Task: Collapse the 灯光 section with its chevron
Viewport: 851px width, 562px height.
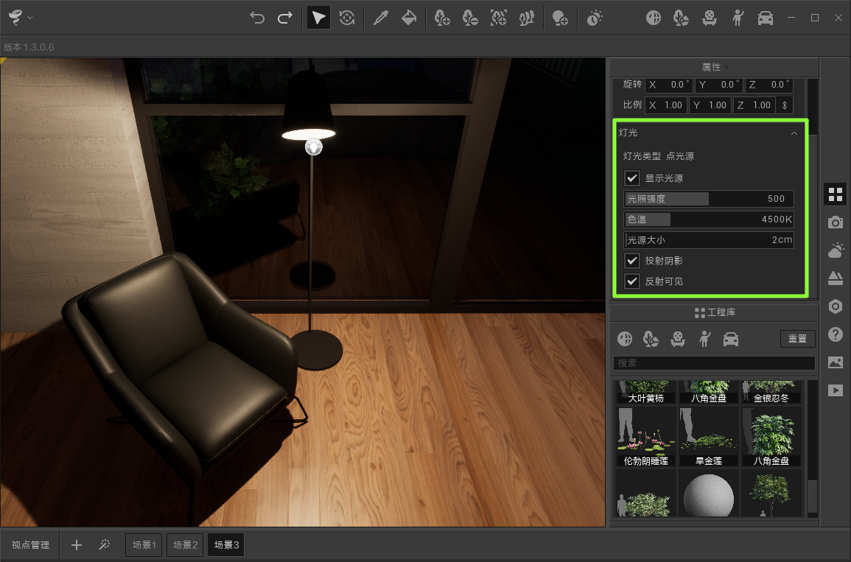Action: click(794, 133)
